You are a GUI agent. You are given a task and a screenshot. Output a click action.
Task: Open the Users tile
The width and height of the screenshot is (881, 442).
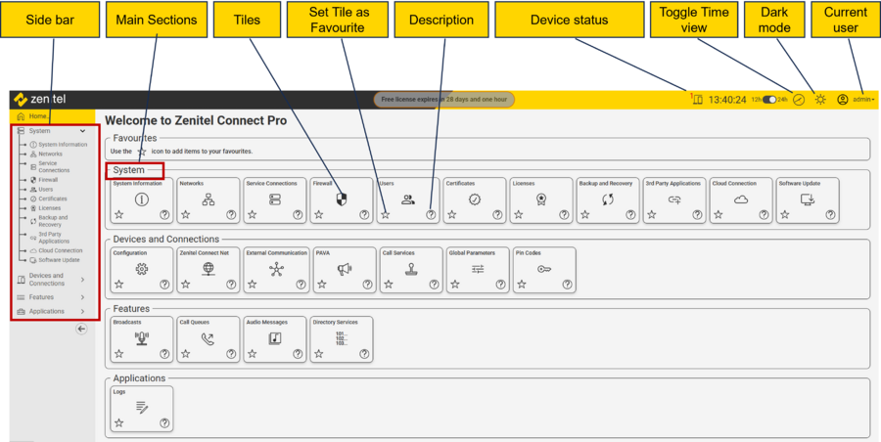(x=408, y=200)
